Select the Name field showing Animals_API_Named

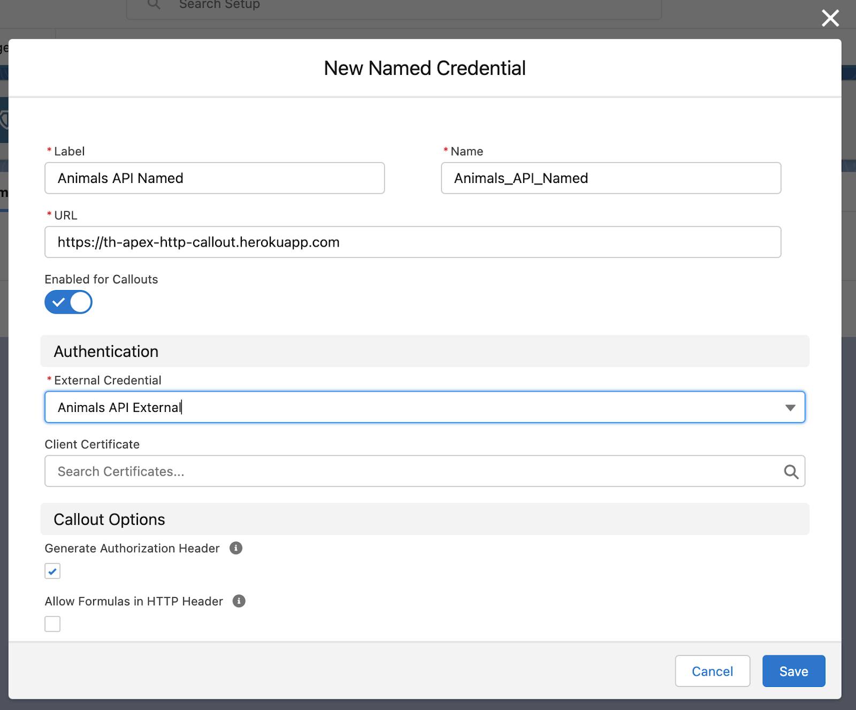(x=612, y=178)
